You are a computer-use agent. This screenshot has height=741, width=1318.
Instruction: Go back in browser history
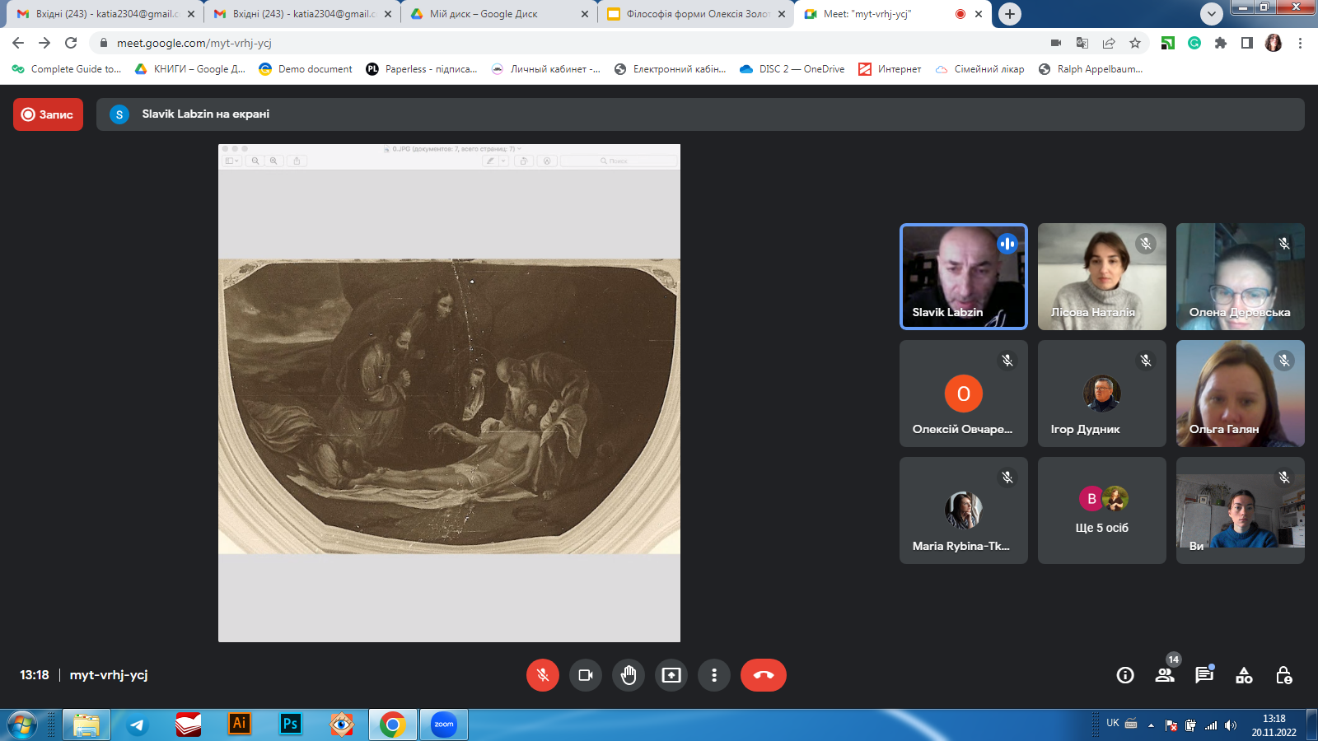(18, 43)
